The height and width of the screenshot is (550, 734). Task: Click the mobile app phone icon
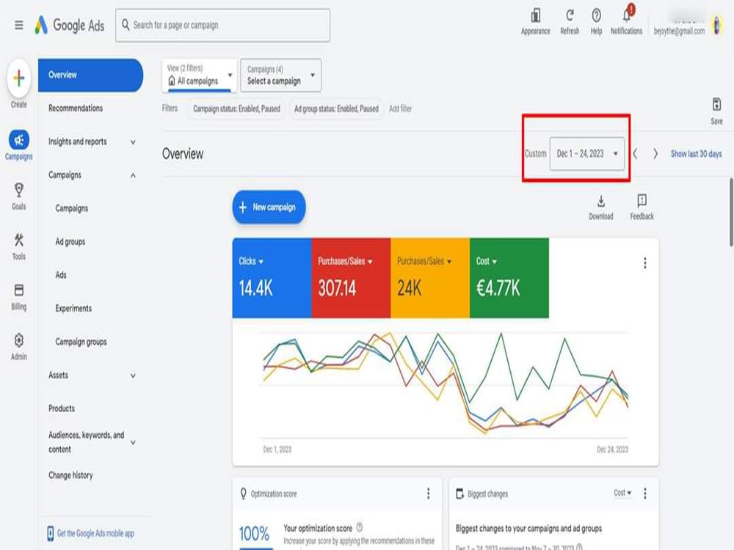[x=51, y=533]
